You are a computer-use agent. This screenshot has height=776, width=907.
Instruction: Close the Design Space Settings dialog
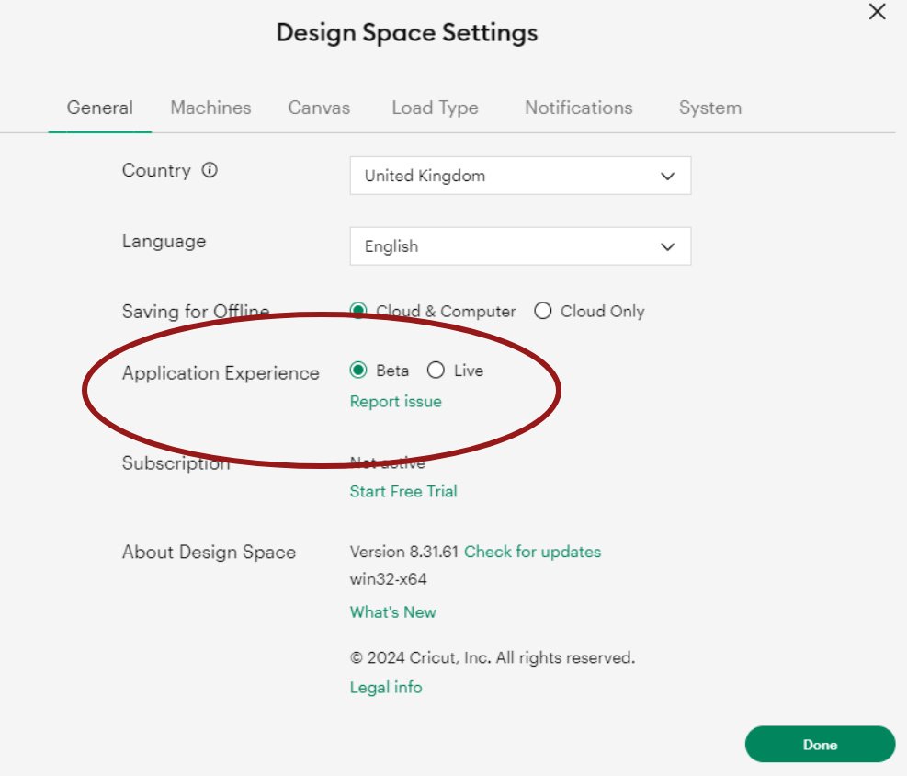[x=876, y=13]
